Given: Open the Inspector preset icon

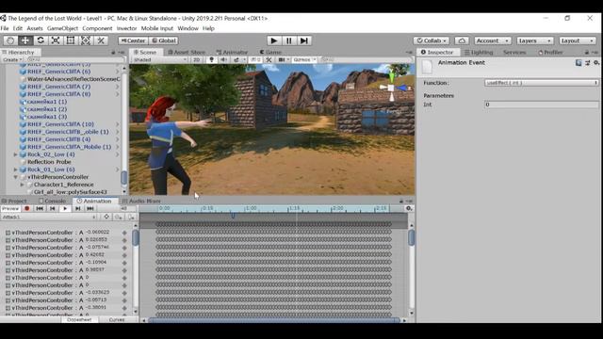Looking at the screenshot, I should (x=588, y=63).
